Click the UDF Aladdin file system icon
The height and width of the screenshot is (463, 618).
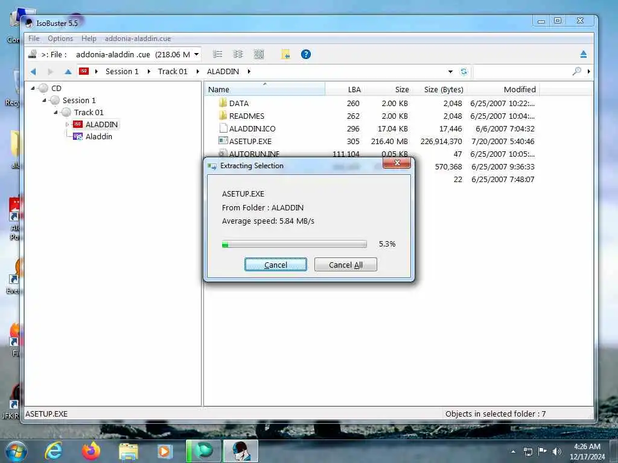[x=78, y=137]
